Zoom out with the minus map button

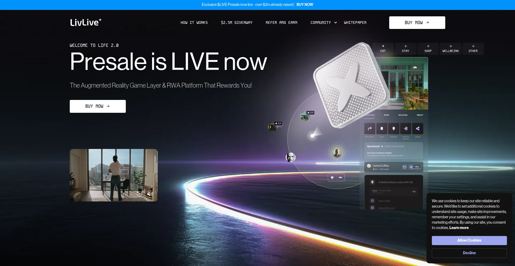click(x=340, y=178)
